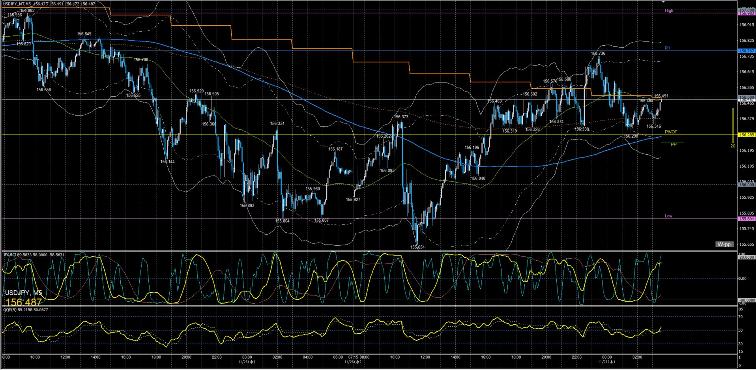Select the PIVOT line label
Screen dimensions: 756x370
tap(671, 132)
